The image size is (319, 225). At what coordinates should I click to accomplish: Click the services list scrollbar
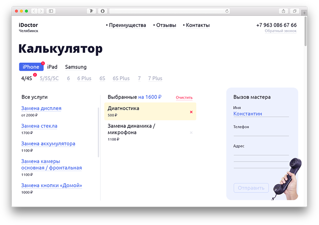point(98,132)
